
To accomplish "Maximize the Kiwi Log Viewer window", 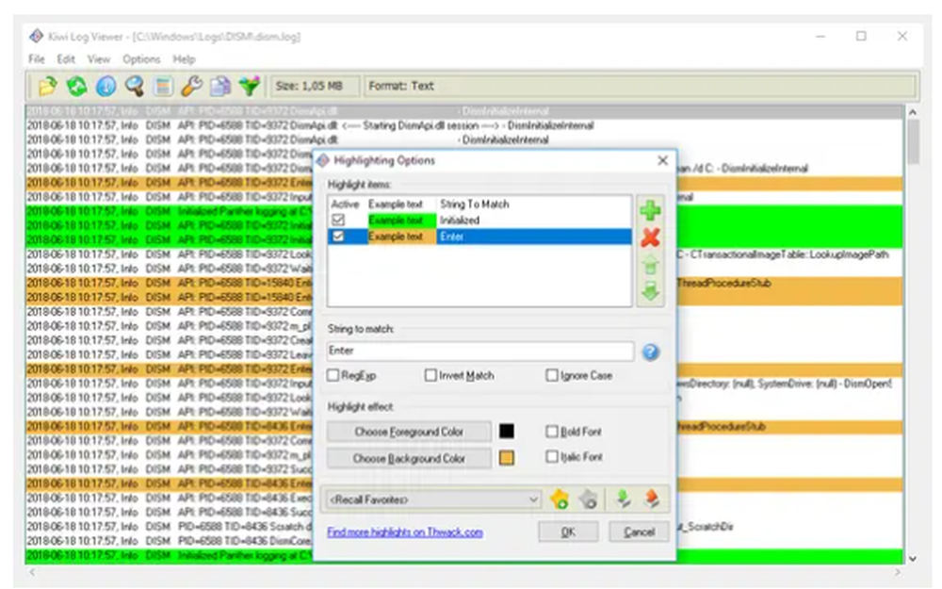I will pyautogui.click(x=861, y=36).
